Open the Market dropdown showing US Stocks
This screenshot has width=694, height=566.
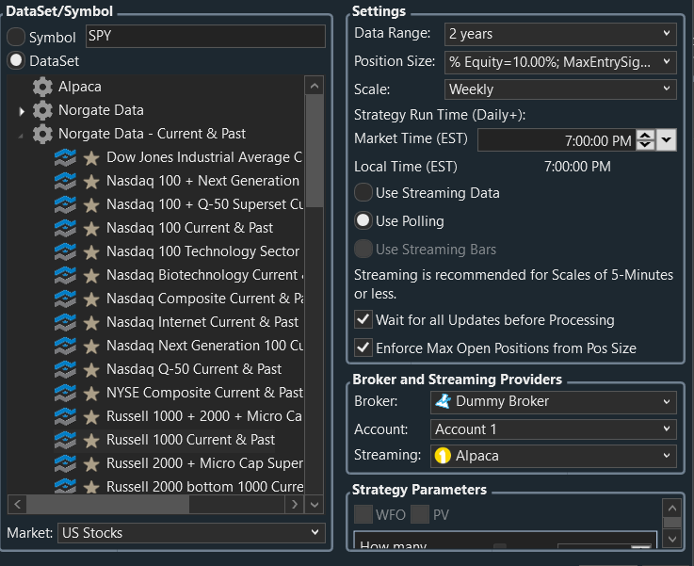click(x=191, y=533)
